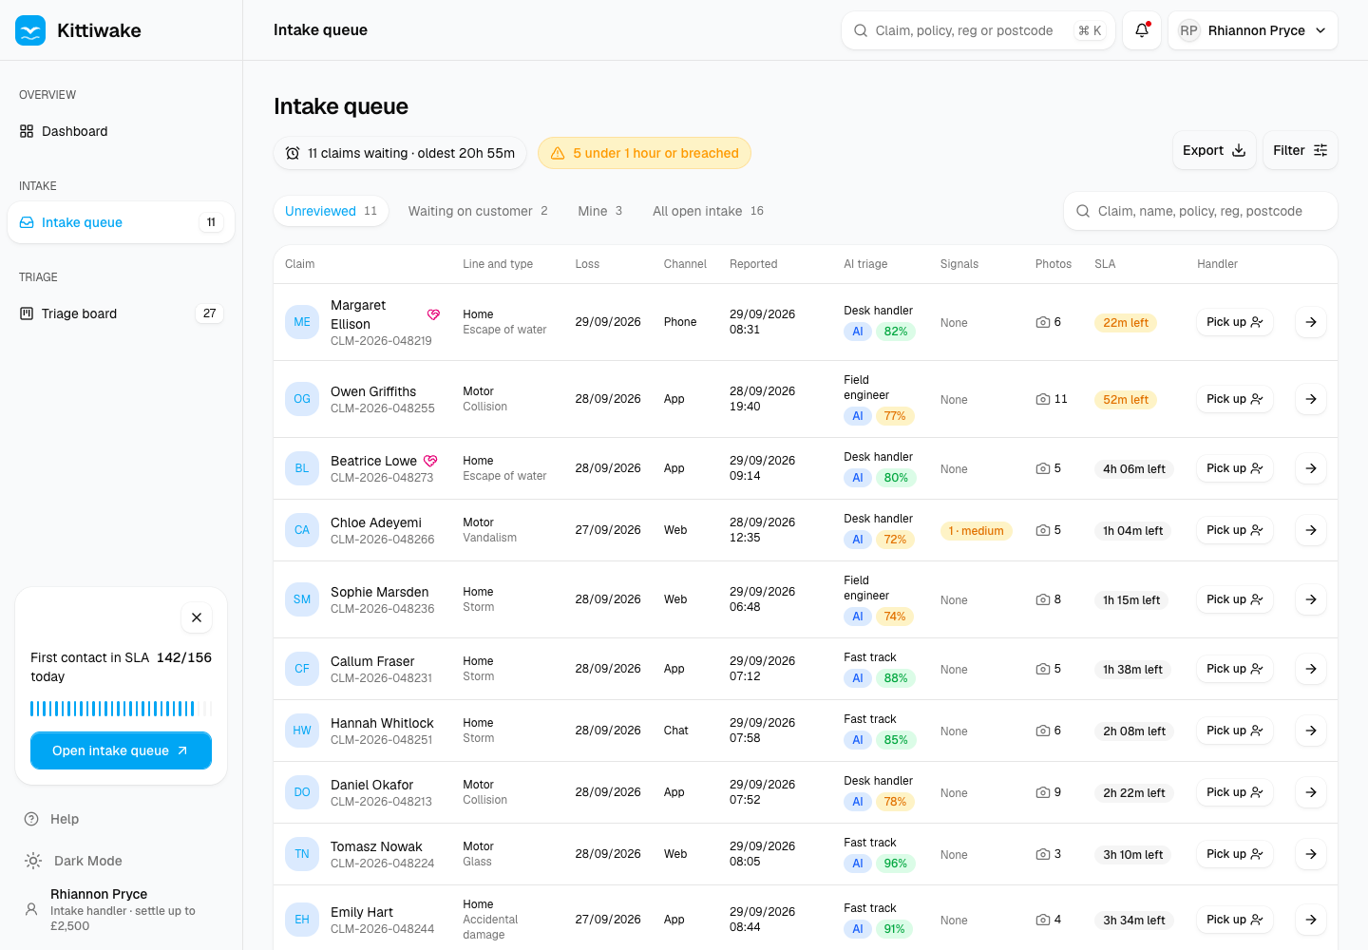This screenshot has width=1368, height=950.
Task: Click the Open intake queue button
Action: pos(121,750)
